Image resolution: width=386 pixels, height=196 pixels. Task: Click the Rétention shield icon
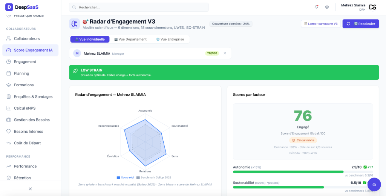pos(9,178)
